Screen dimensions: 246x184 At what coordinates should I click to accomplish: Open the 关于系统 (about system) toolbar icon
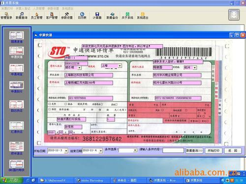click(x=127, y=16)
